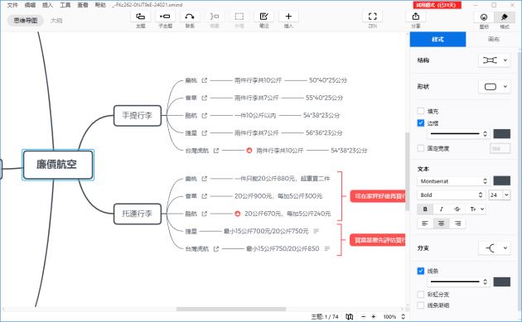Open the Bold font weight dropdown

[x=451, y=195]
